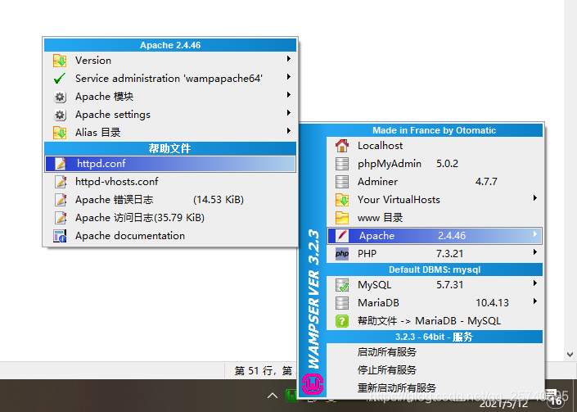Click the green WampServer tray icon in taskbar

tap(291, 396)
